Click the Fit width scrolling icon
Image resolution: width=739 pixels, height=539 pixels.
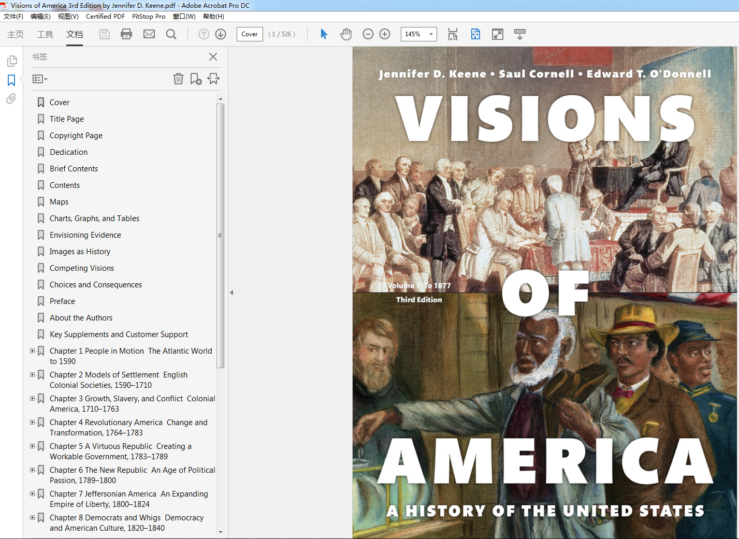(453, 34)
